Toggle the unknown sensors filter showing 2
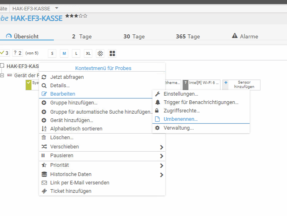Screen dimensions: 287x216 (18, 53)
